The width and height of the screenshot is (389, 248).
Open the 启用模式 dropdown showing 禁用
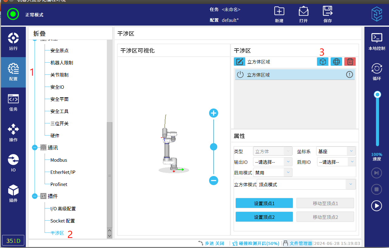[x=272, y=173]
